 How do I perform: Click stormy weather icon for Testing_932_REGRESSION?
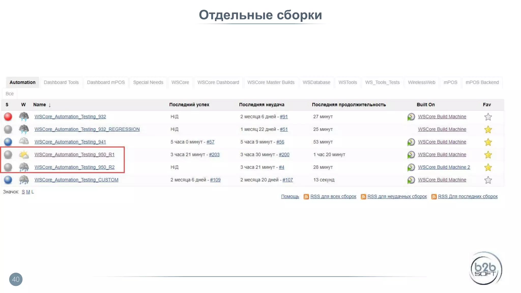coord(24,129)
